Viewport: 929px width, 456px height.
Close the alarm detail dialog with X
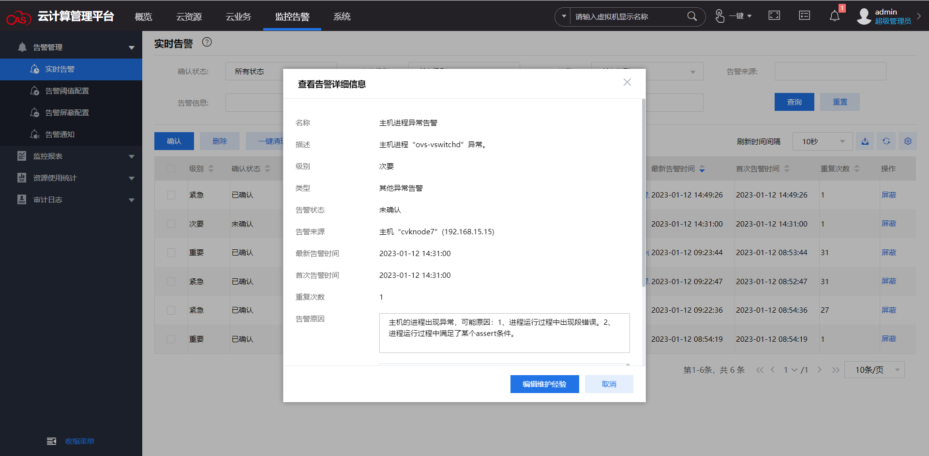click(627, 82)
